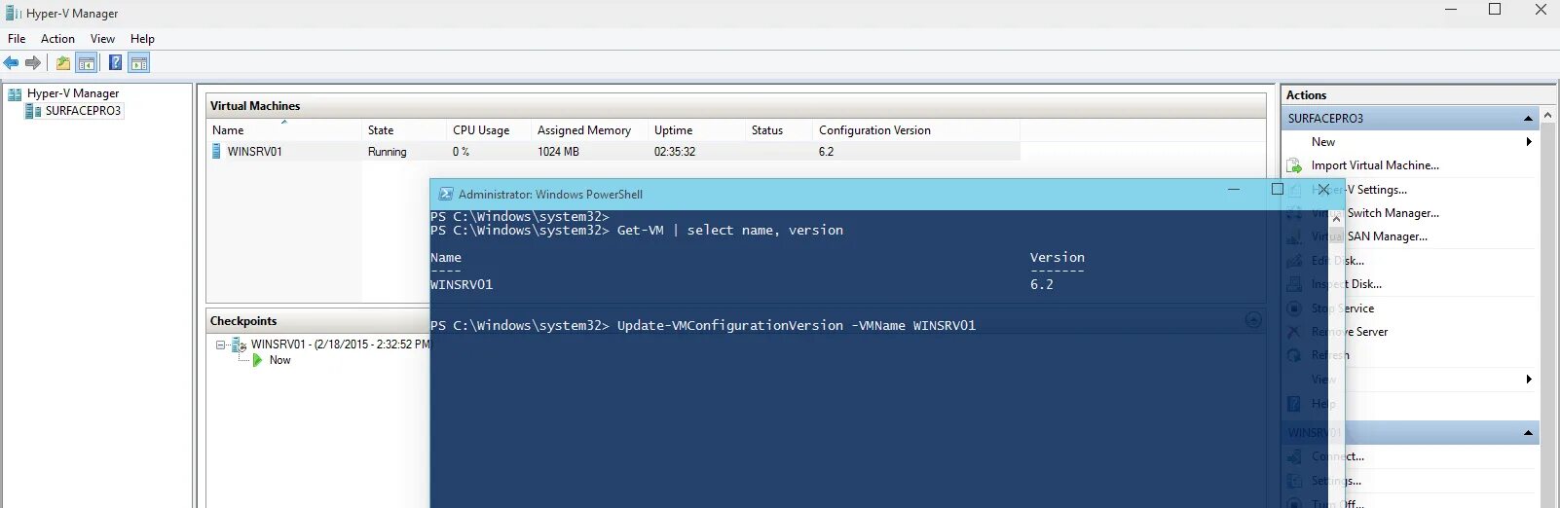Click the Edit Disk icon in Actions
1560x508 pixels.
pyautogui.click(x=1294, y=261)
